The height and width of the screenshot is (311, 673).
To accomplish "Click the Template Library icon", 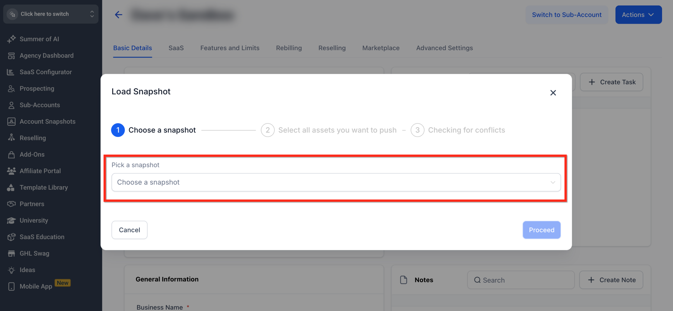I will (x=11, y=187).
